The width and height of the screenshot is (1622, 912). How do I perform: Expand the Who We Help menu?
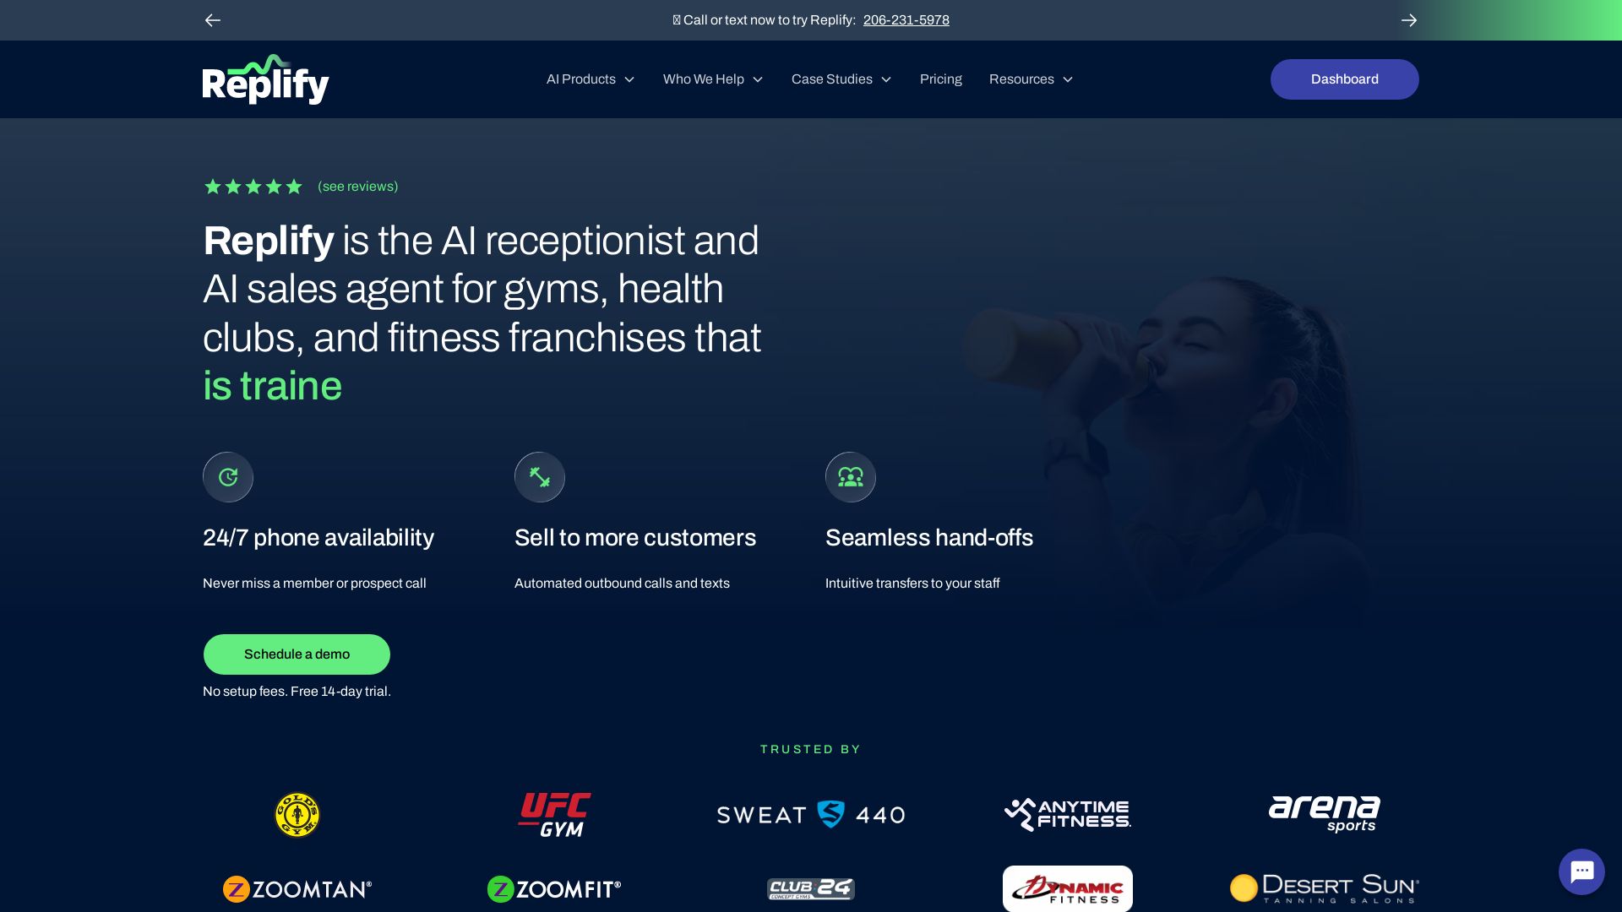click(713, 79)
